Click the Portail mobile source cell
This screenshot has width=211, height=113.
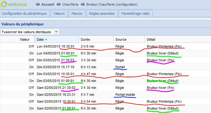tap(125, 95)
